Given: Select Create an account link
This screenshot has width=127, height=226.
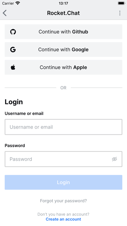Looking at the screenshot, I should 63,219.
